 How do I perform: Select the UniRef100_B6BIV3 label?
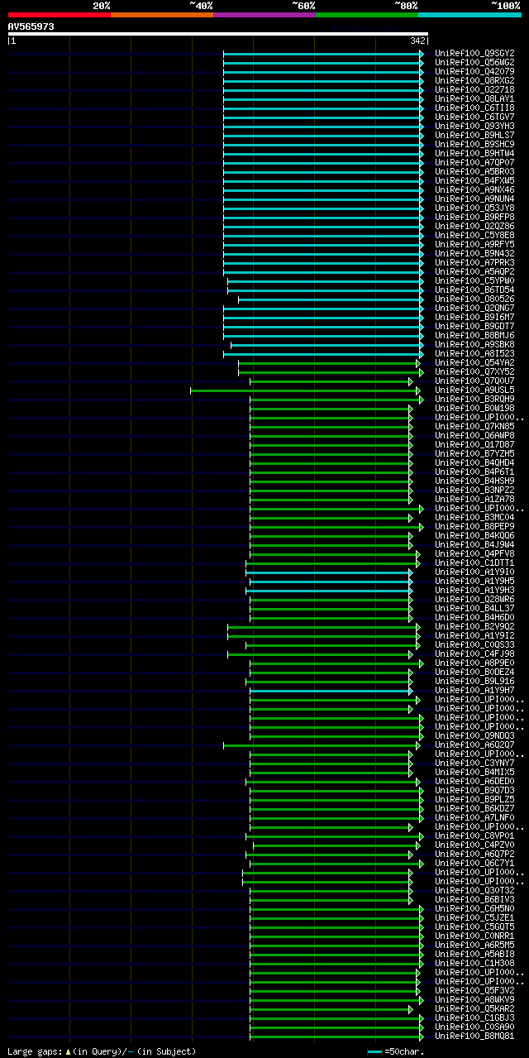click(474, 899)
